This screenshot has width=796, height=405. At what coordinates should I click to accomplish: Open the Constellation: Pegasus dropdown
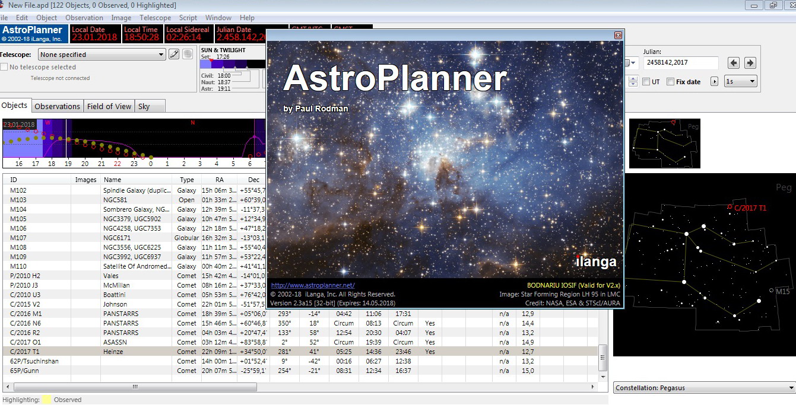pos(705,388)
